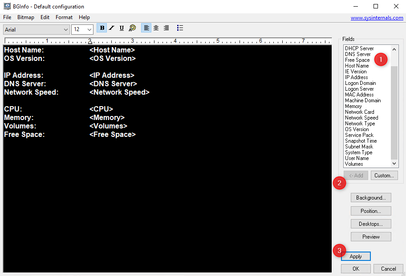This screenshot has width=406, height=276.
Task: Toggle Bold formatting button
Action: tap(102, 28)
